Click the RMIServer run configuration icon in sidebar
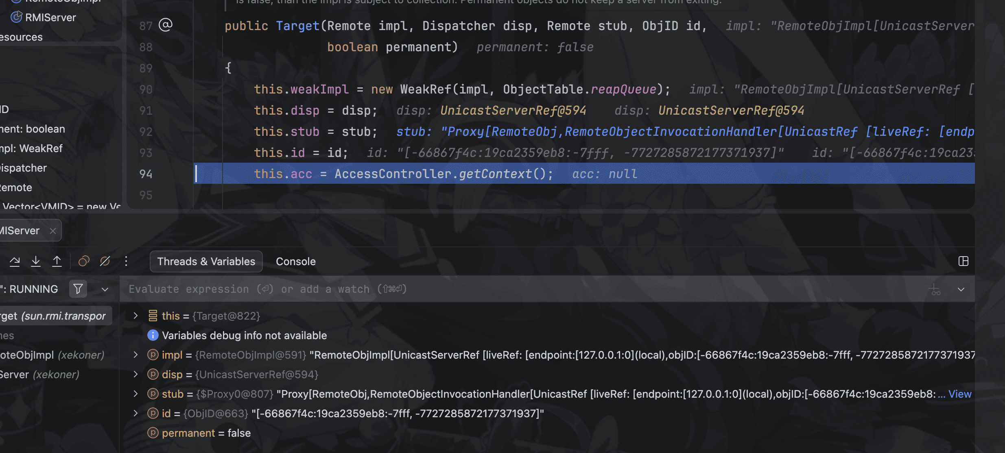The image size is (1005, 453). pos(16,17)
